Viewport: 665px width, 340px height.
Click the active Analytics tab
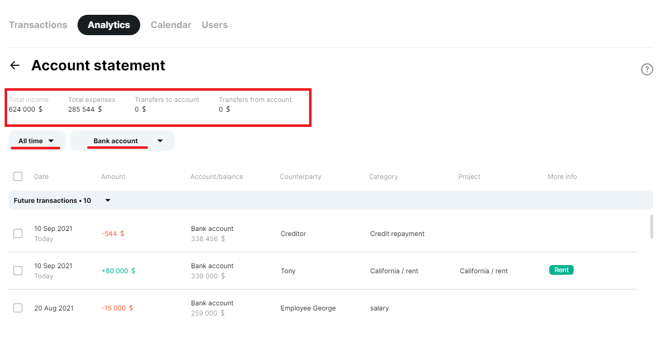click(x=109, y=24)
